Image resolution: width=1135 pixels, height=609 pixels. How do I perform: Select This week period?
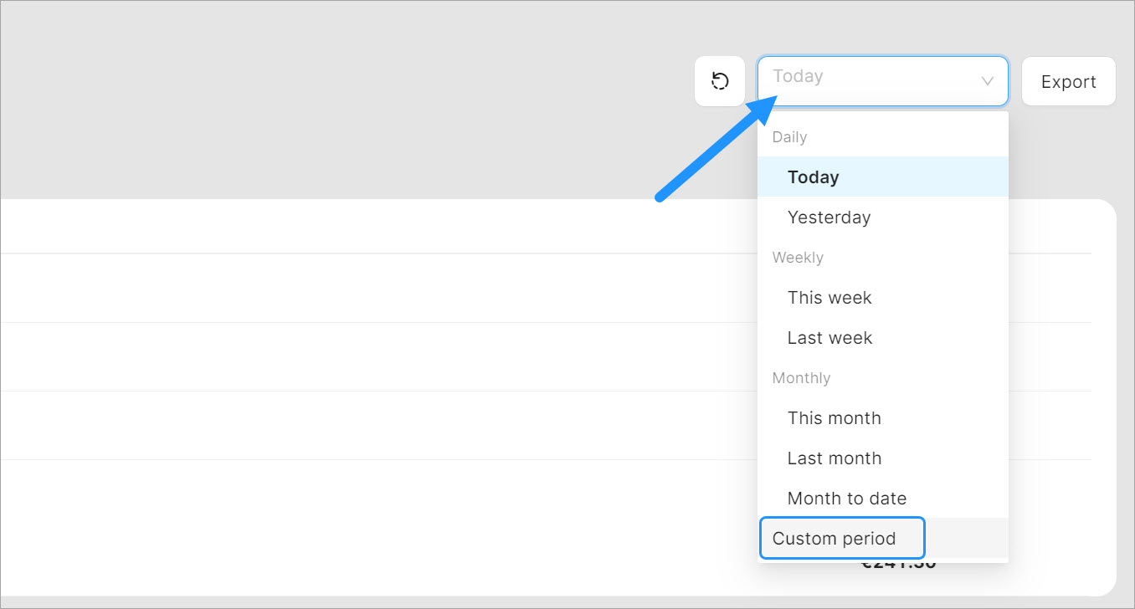(x=829, y=298)
